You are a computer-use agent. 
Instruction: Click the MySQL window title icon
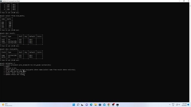click(x=1, y=1)
